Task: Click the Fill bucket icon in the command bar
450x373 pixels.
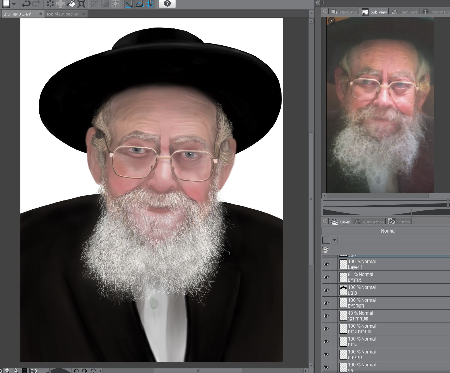Action: pyautogui.click(x=71, y=4)
